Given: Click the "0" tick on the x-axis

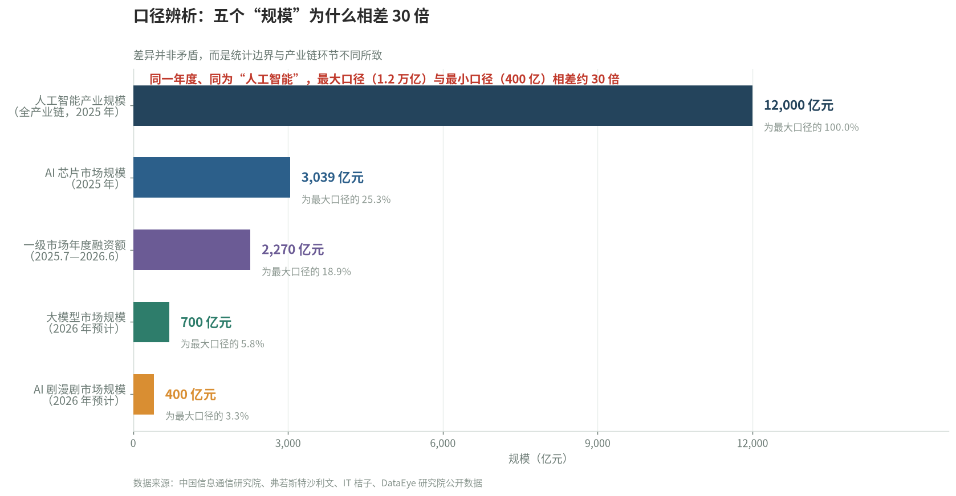Looking at the screenshot, I should (x=133, y=444).
